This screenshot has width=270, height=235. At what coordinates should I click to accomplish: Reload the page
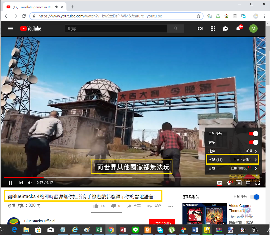pyautogui.click(x=24, y=16)
